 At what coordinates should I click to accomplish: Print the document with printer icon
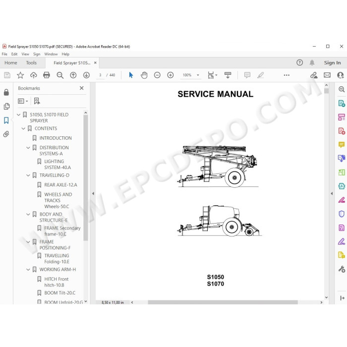(x=47, y=75)
